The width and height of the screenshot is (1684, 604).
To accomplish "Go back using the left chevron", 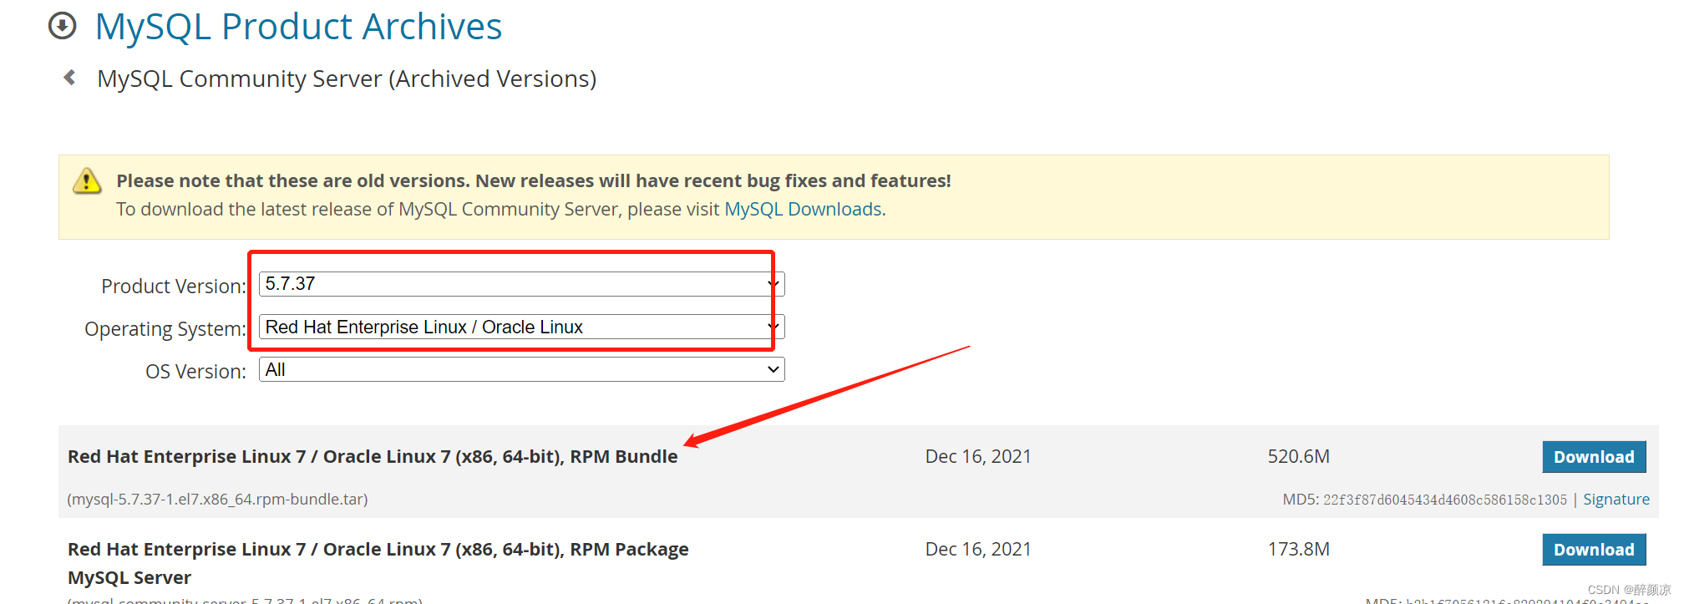I will coord(70,78).
